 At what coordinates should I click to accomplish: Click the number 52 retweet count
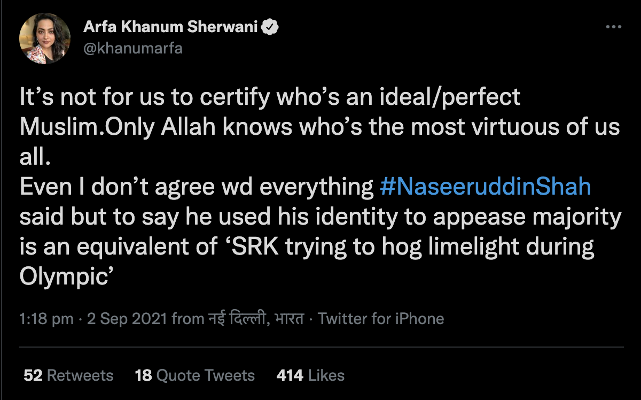point(33,375)
